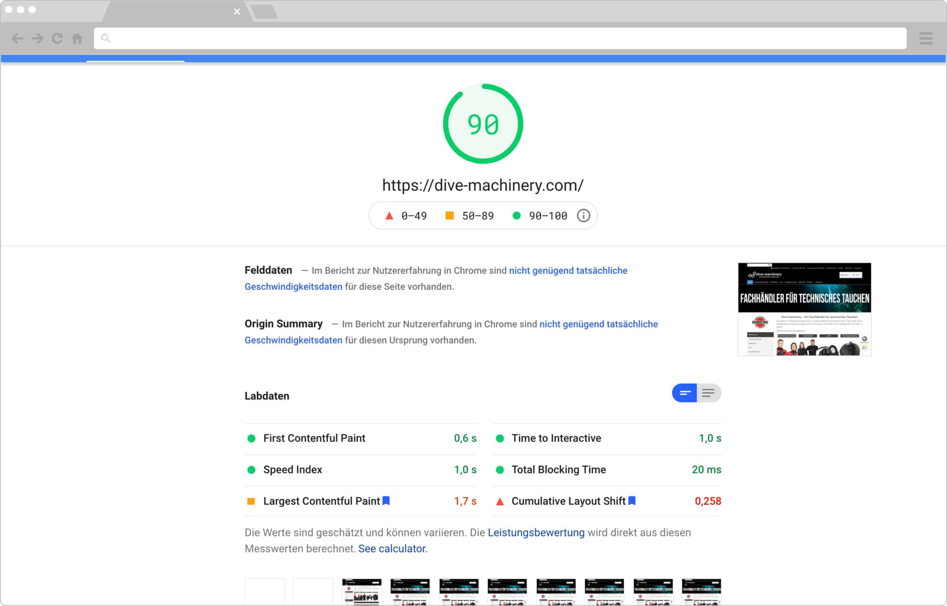Click the Geschwindigkeitsdaten link under Origin Summary

point(293,340)
